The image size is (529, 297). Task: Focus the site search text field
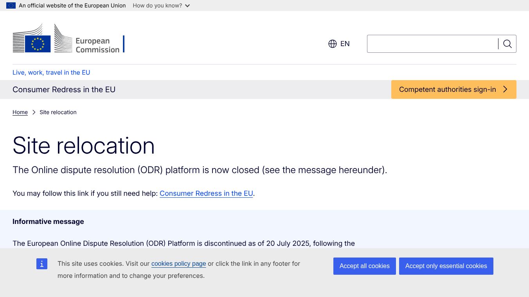[432, 44]
